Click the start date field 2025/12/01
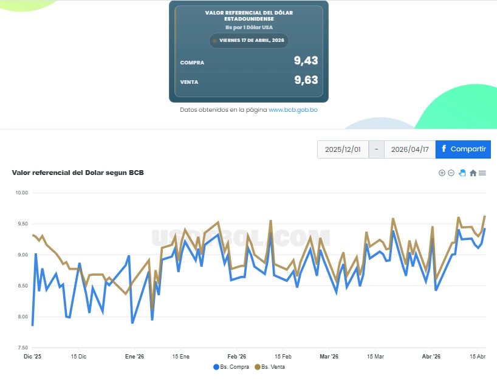Screen dimensions: 497x384 (x=343, y=149)
